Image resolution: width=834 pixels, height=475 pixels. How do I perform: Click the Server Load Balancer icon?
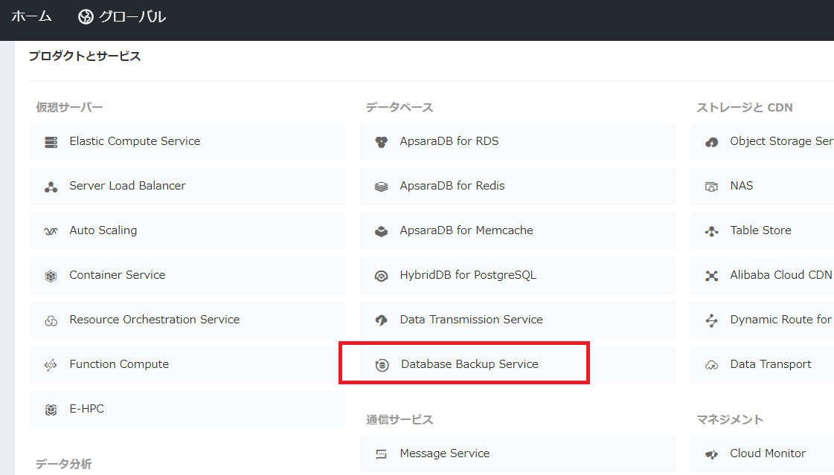pos(51,187)
